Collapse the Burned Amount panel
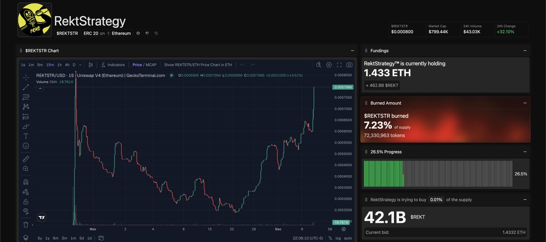This screenshot has height=242, width=546. 525,103
